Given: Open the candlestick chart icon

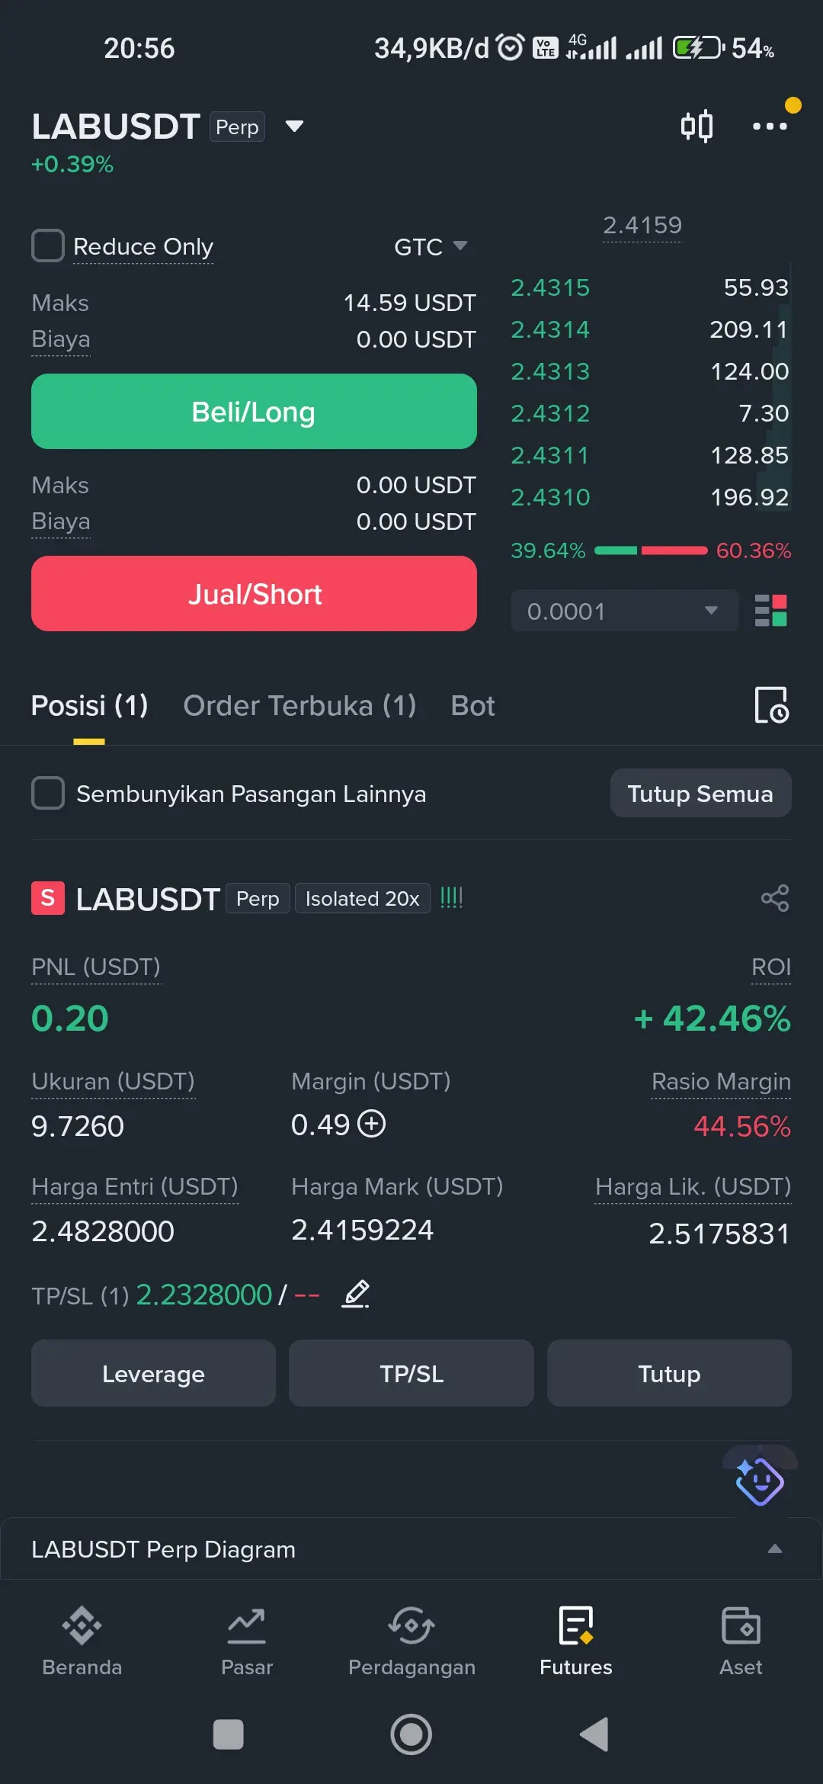Looking at the screenshot, I should click(697, 126).
